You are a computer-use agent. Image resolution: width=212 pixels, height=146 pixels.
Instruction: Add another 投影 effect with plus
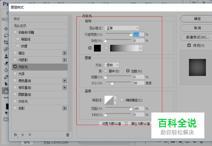pyautogui.click(x=65, y=108)
